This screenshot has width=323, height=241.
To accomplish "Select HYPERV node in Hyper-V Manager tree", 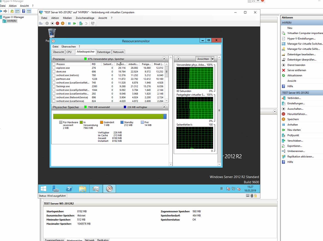I will [12, 21].
